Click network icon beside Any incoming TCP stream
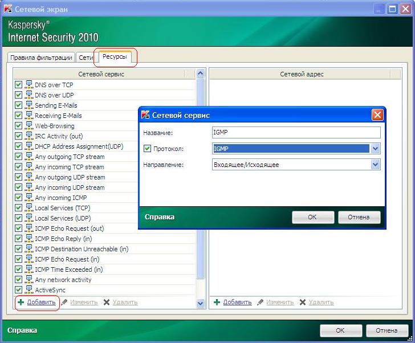 click(29, 167)
